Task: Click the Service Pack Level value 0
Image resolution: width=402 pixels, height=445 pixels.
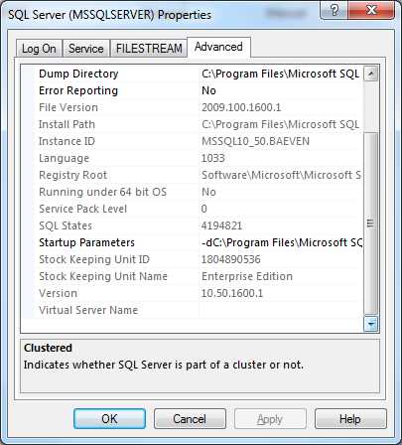Action: point(280,209)
